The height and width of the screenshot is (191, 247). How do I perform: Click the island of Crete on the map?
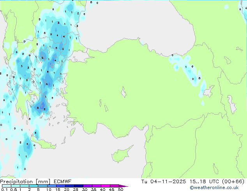point(44,144)
